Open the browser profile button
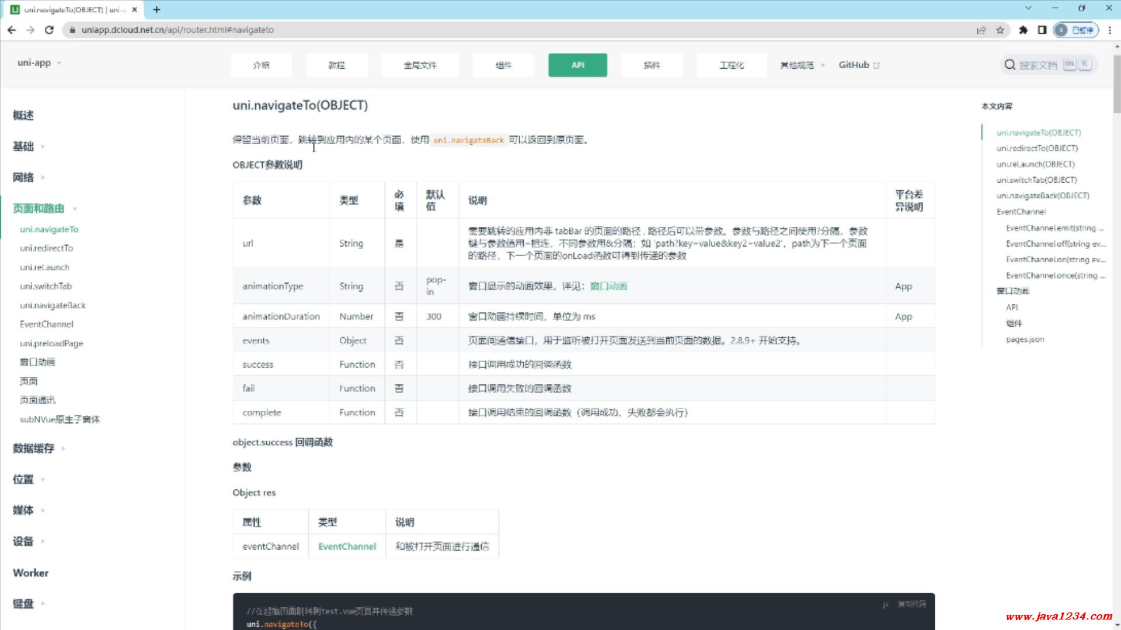Image resolution: width=1121 pixels, height=630 pixels. (1076, 30)
